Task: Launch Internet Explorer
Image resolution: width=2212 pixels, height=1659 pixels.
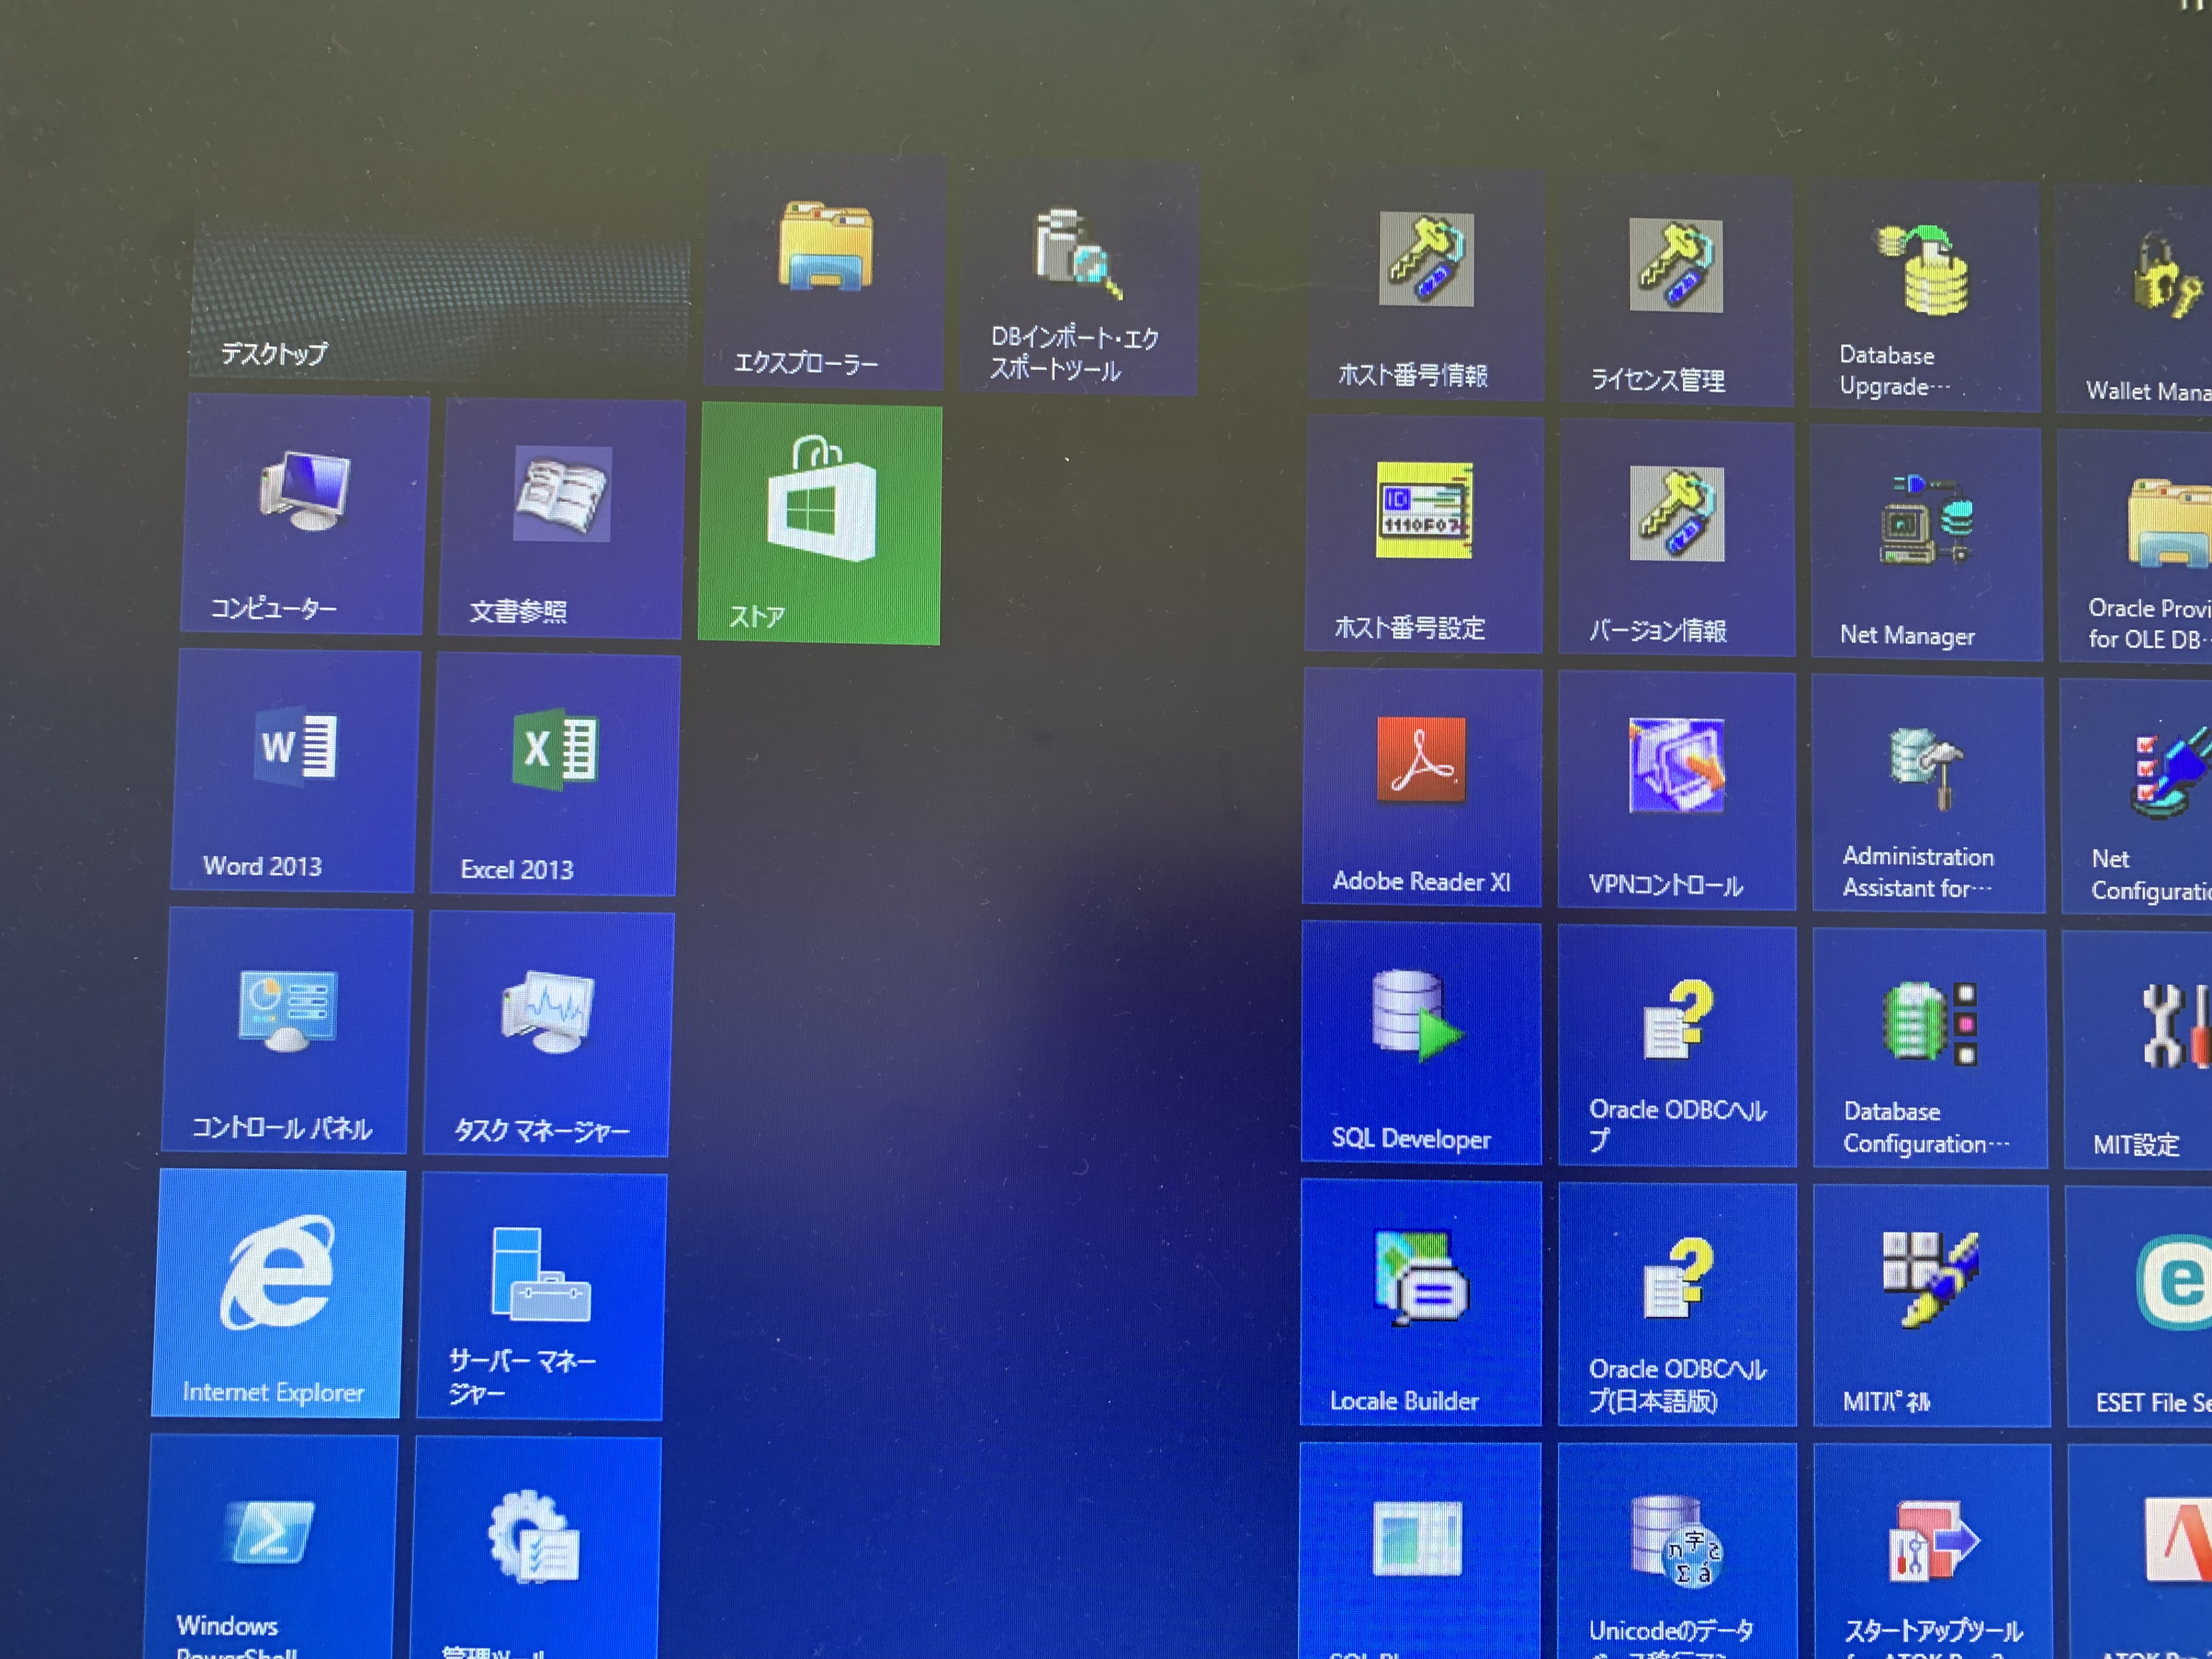Action: pos(278,1293)
